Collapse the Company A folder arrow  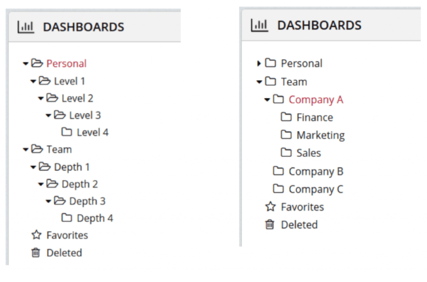click(267, 100)
